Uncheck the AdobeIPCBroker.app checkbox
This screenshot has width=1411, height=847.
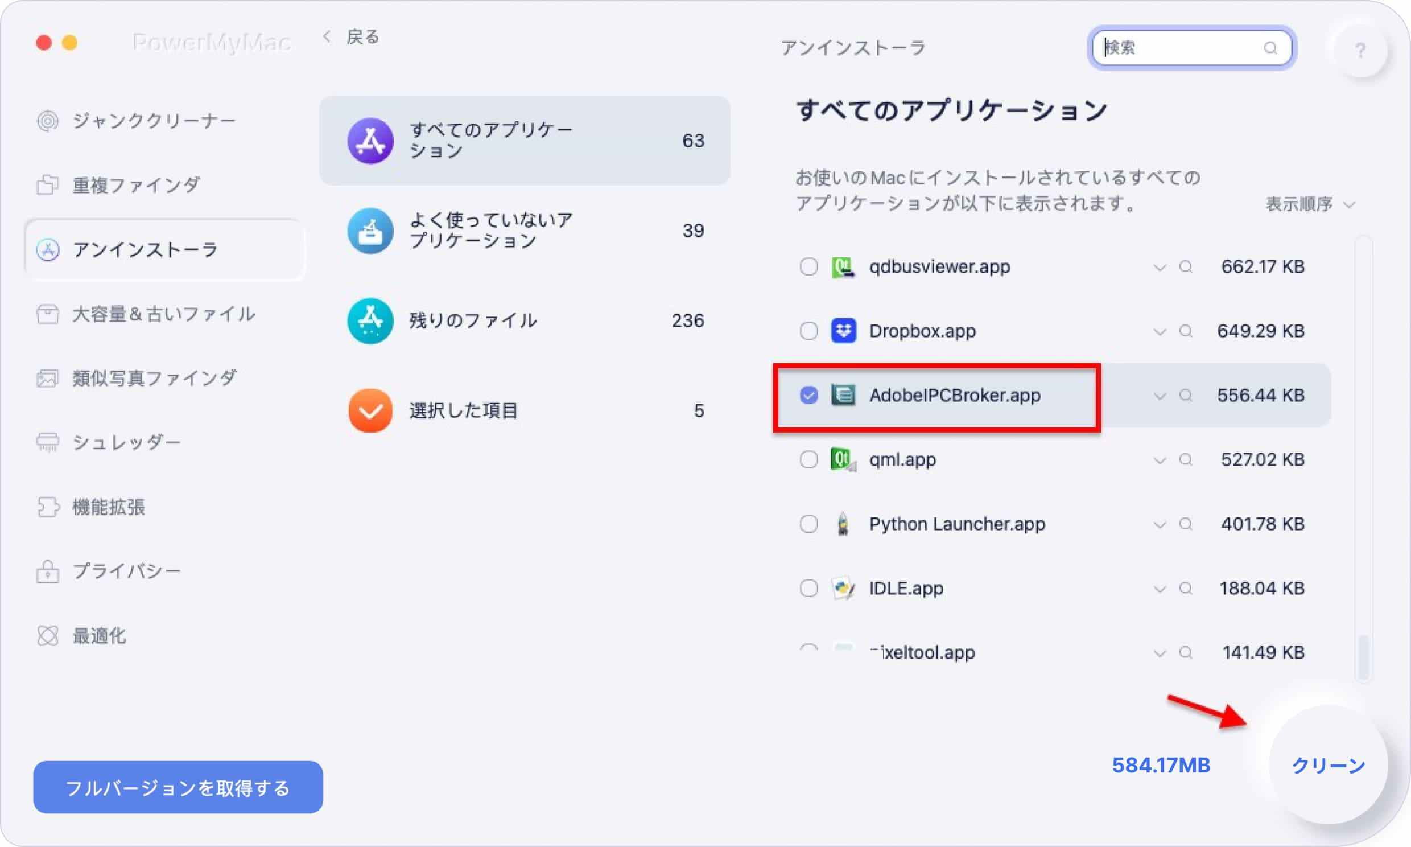pyautogui.click(x=808, y=395)
